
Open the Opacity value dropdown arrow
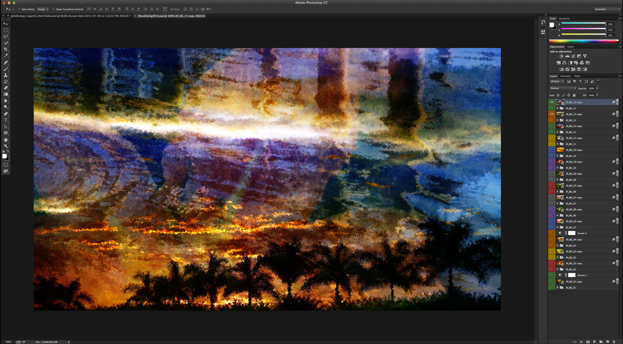point(597,88)
